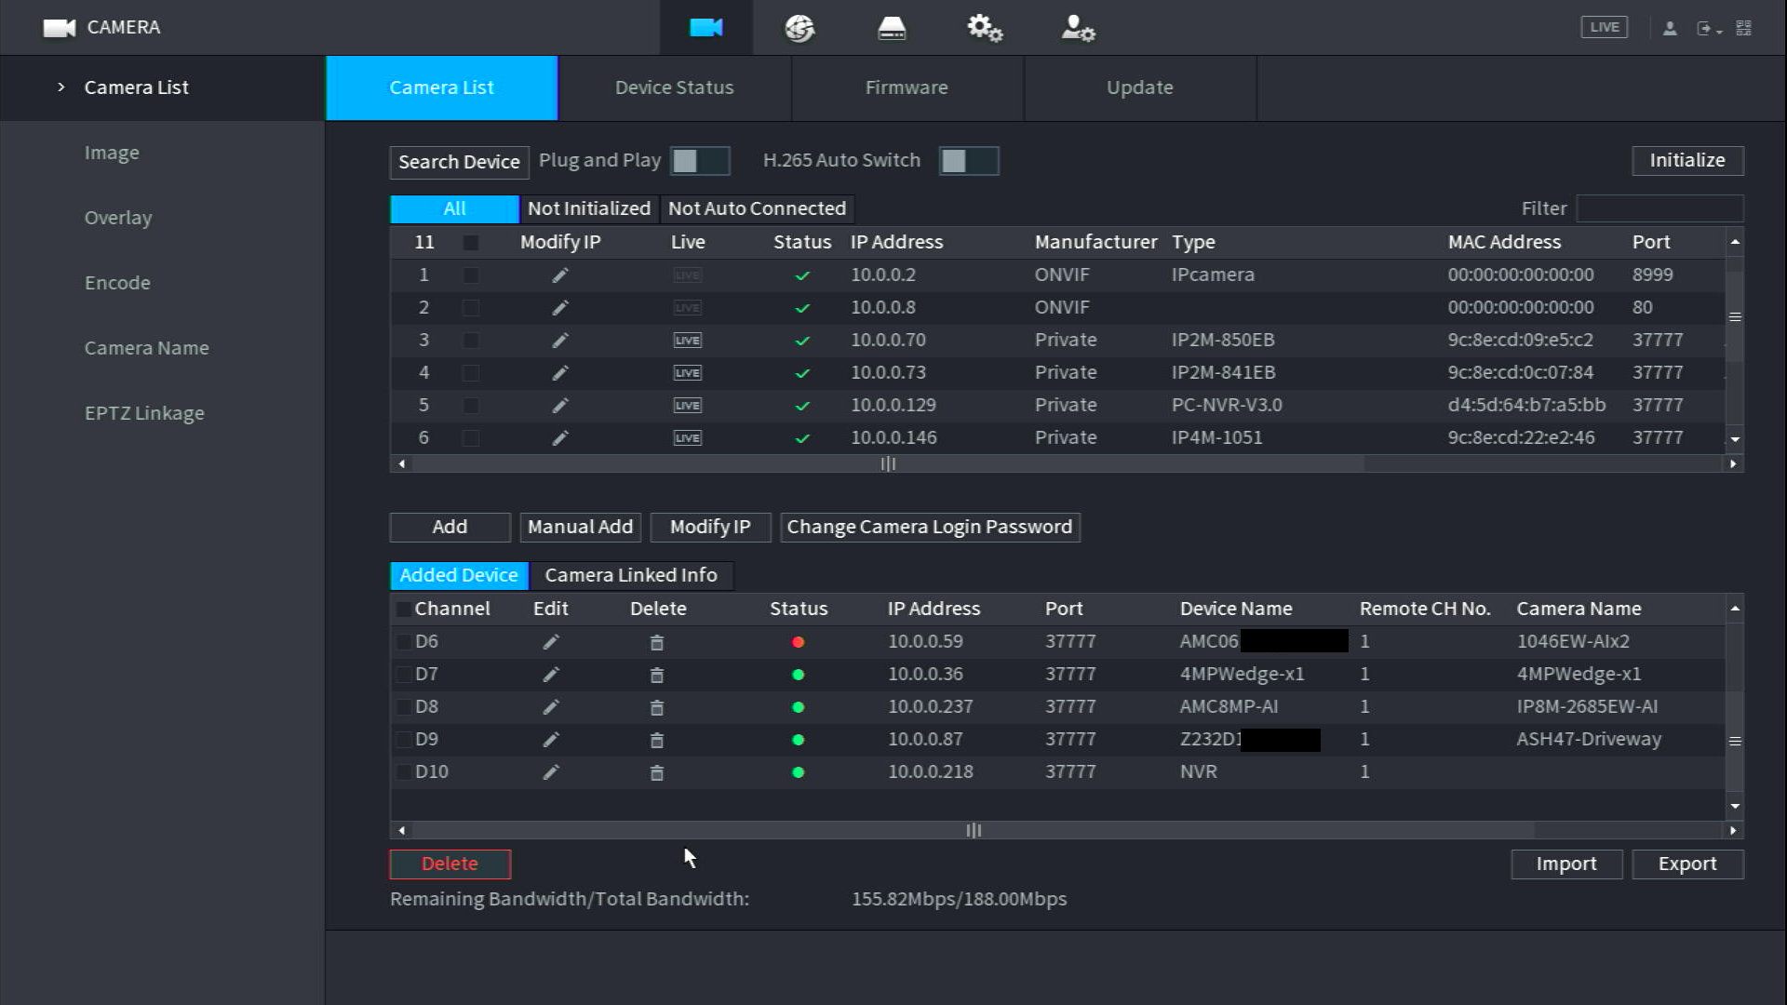Click Modify IP pencil for 10.0.0.129

[x=559, y=406]
